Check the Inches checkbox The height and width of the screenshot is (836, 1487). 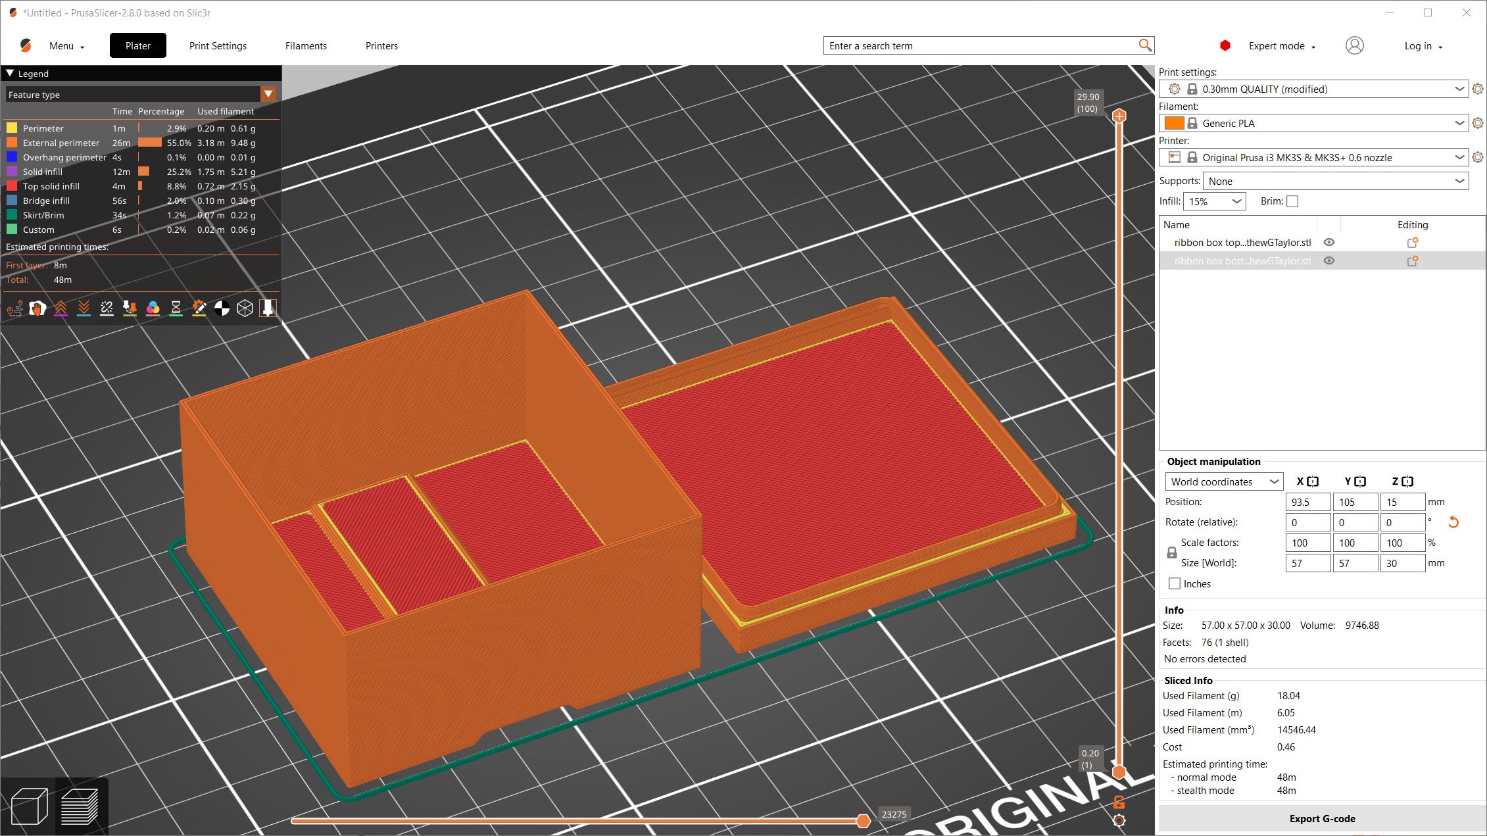pyautogui.click(x=1175, y=583)
